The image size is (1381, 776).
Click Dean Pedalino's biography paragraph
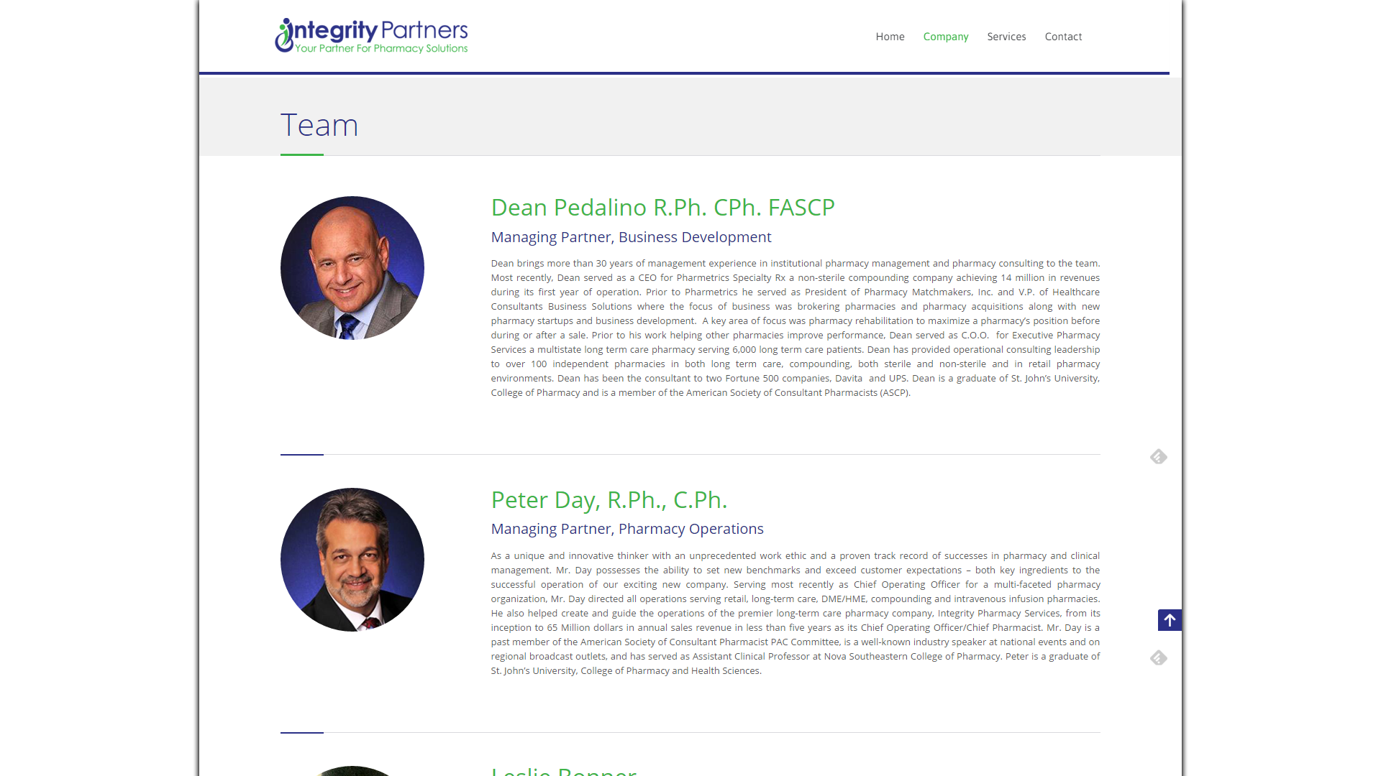(796, 328)
